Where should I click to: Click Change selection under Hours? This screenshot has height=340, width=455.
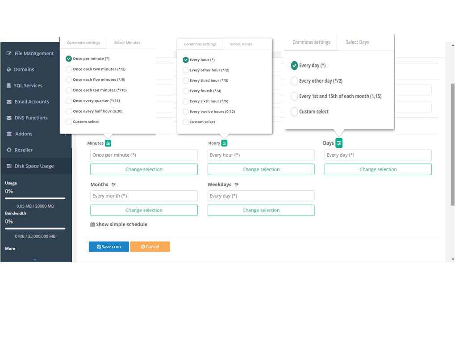261,169
